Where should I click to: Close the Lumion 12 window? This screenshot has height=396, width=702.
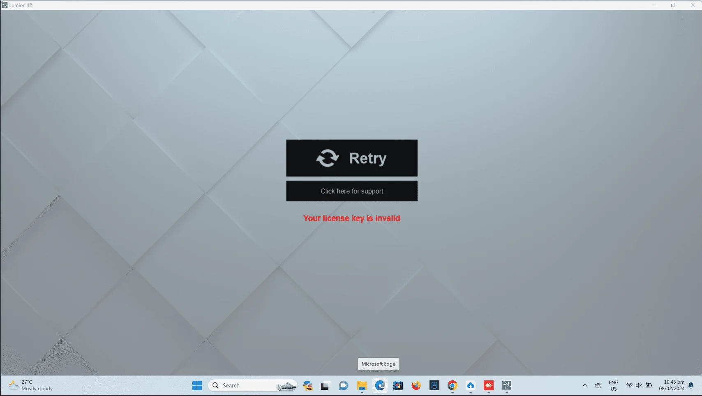(693, 5)
